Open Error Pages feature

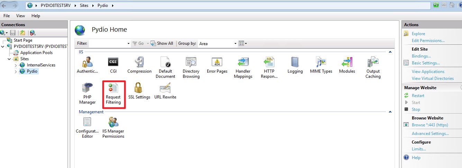pos(217,65)
